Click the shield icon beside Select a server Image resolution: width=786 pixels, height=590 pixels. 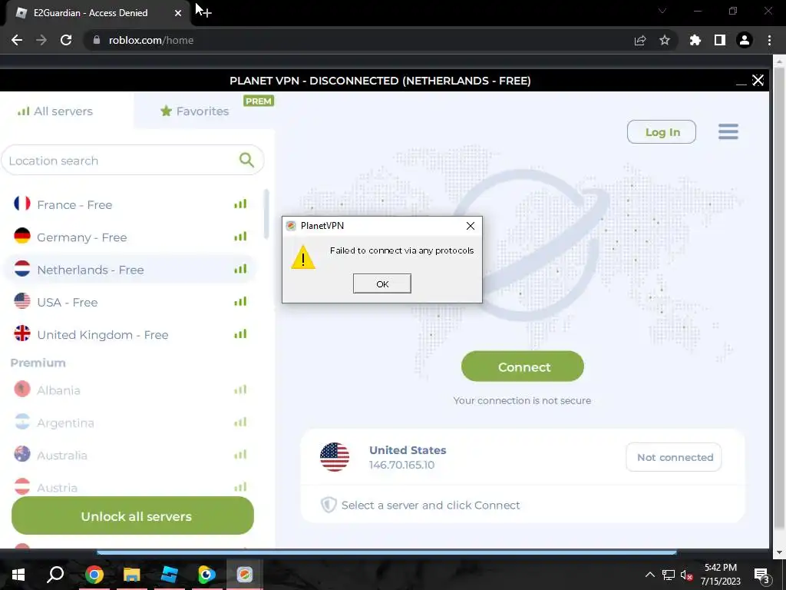point(329,505)
